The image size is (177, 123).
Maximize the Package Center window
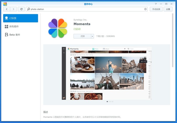coord(166,4)
